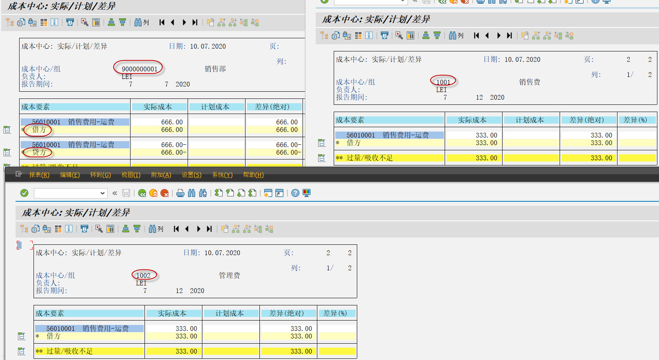Click the next page arrow in report toolbar

(x=198, y=228)
